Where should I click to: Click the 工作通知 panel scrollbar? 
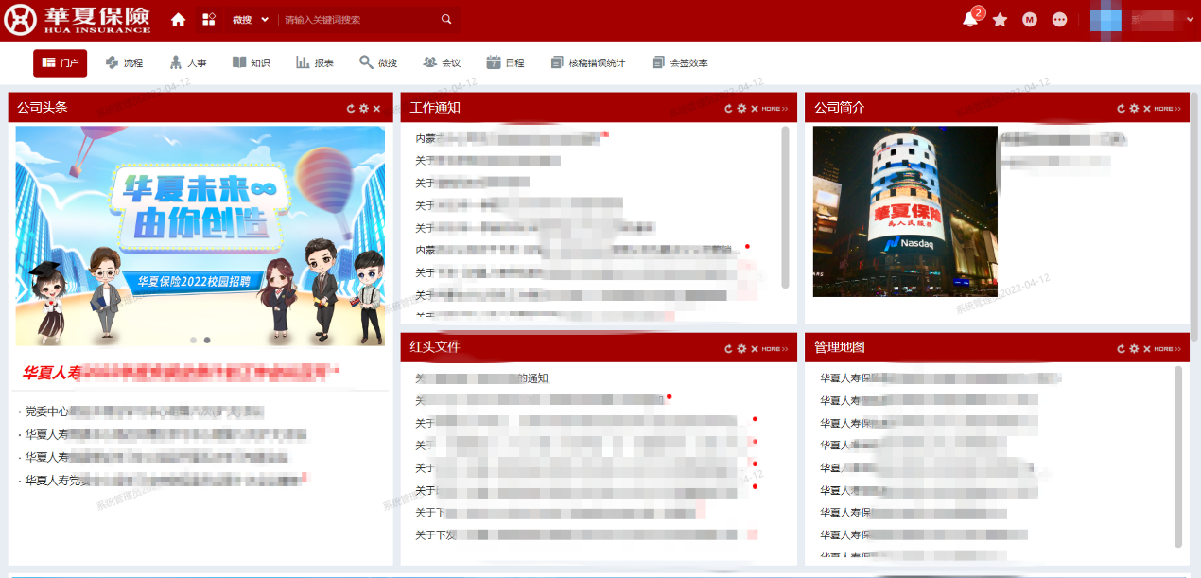[x=785, y=206]
